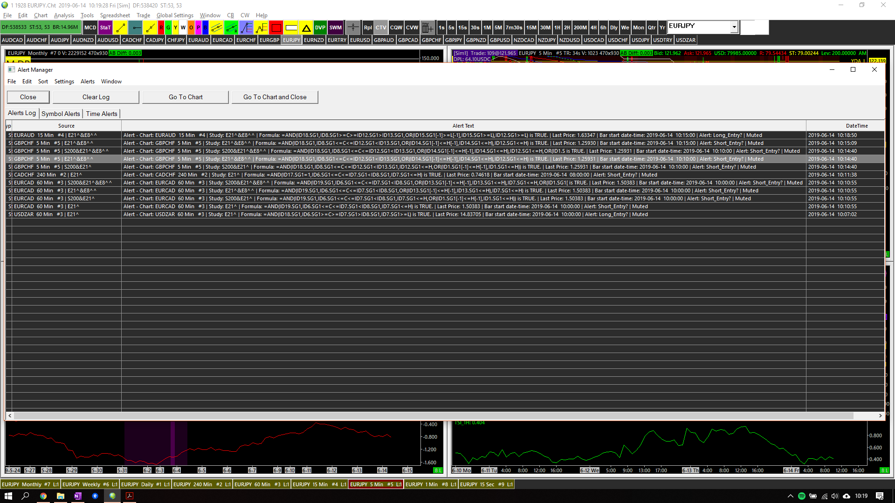The image size is (895, 503).
Task: Toggle the MCD toolbar button
Action: tap(90, 27)
